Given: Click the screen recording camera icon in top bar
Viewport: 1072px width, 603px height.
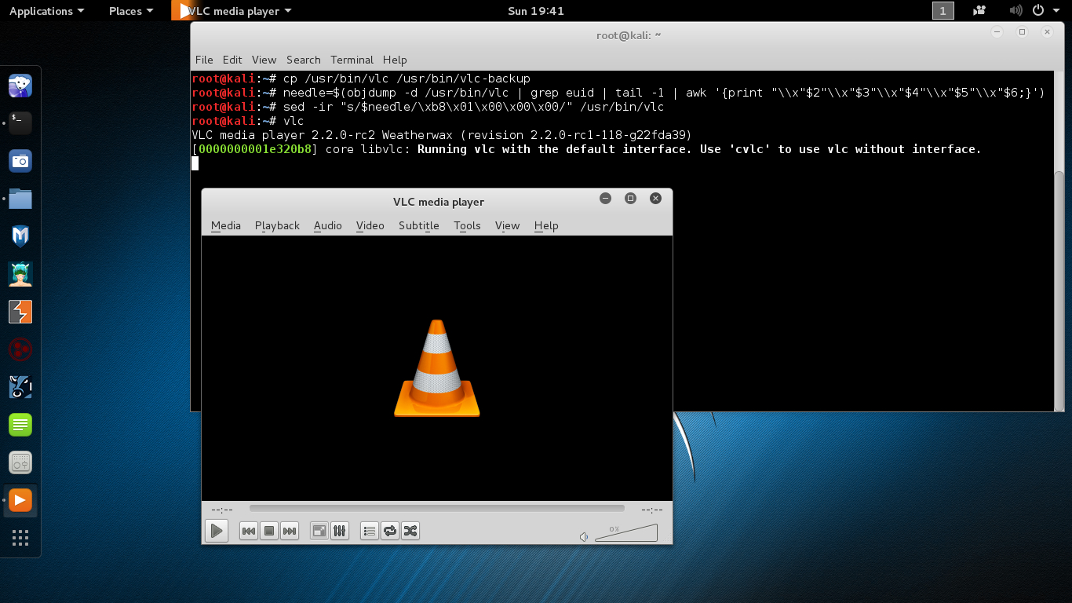Looking at the screenshot, I should click(979, 11).
